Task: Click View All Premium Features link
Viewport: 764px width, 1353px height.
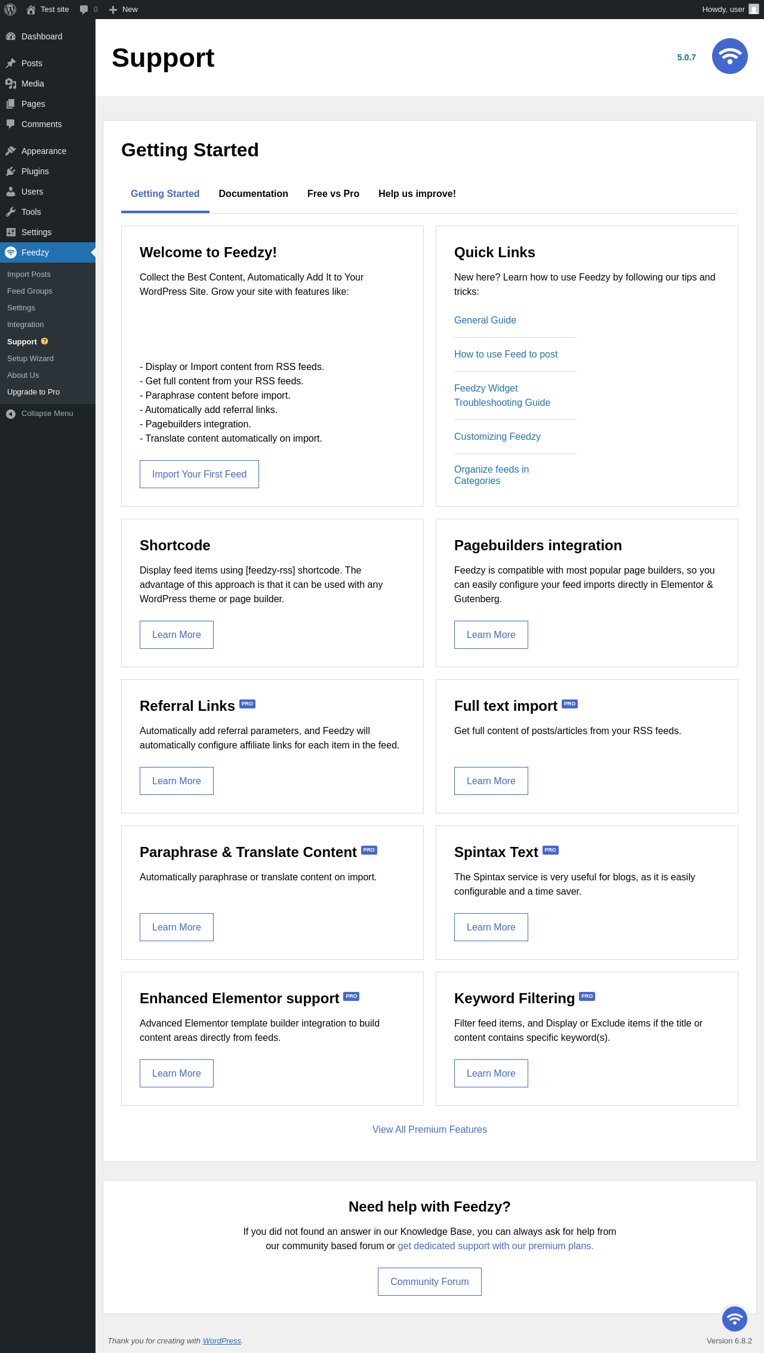Action: coord(430,1129)
